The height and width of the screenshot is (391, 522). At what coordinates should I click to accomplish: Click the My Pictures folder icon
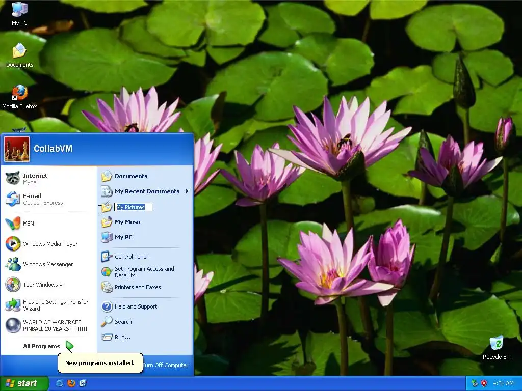[x=107, y=207]
